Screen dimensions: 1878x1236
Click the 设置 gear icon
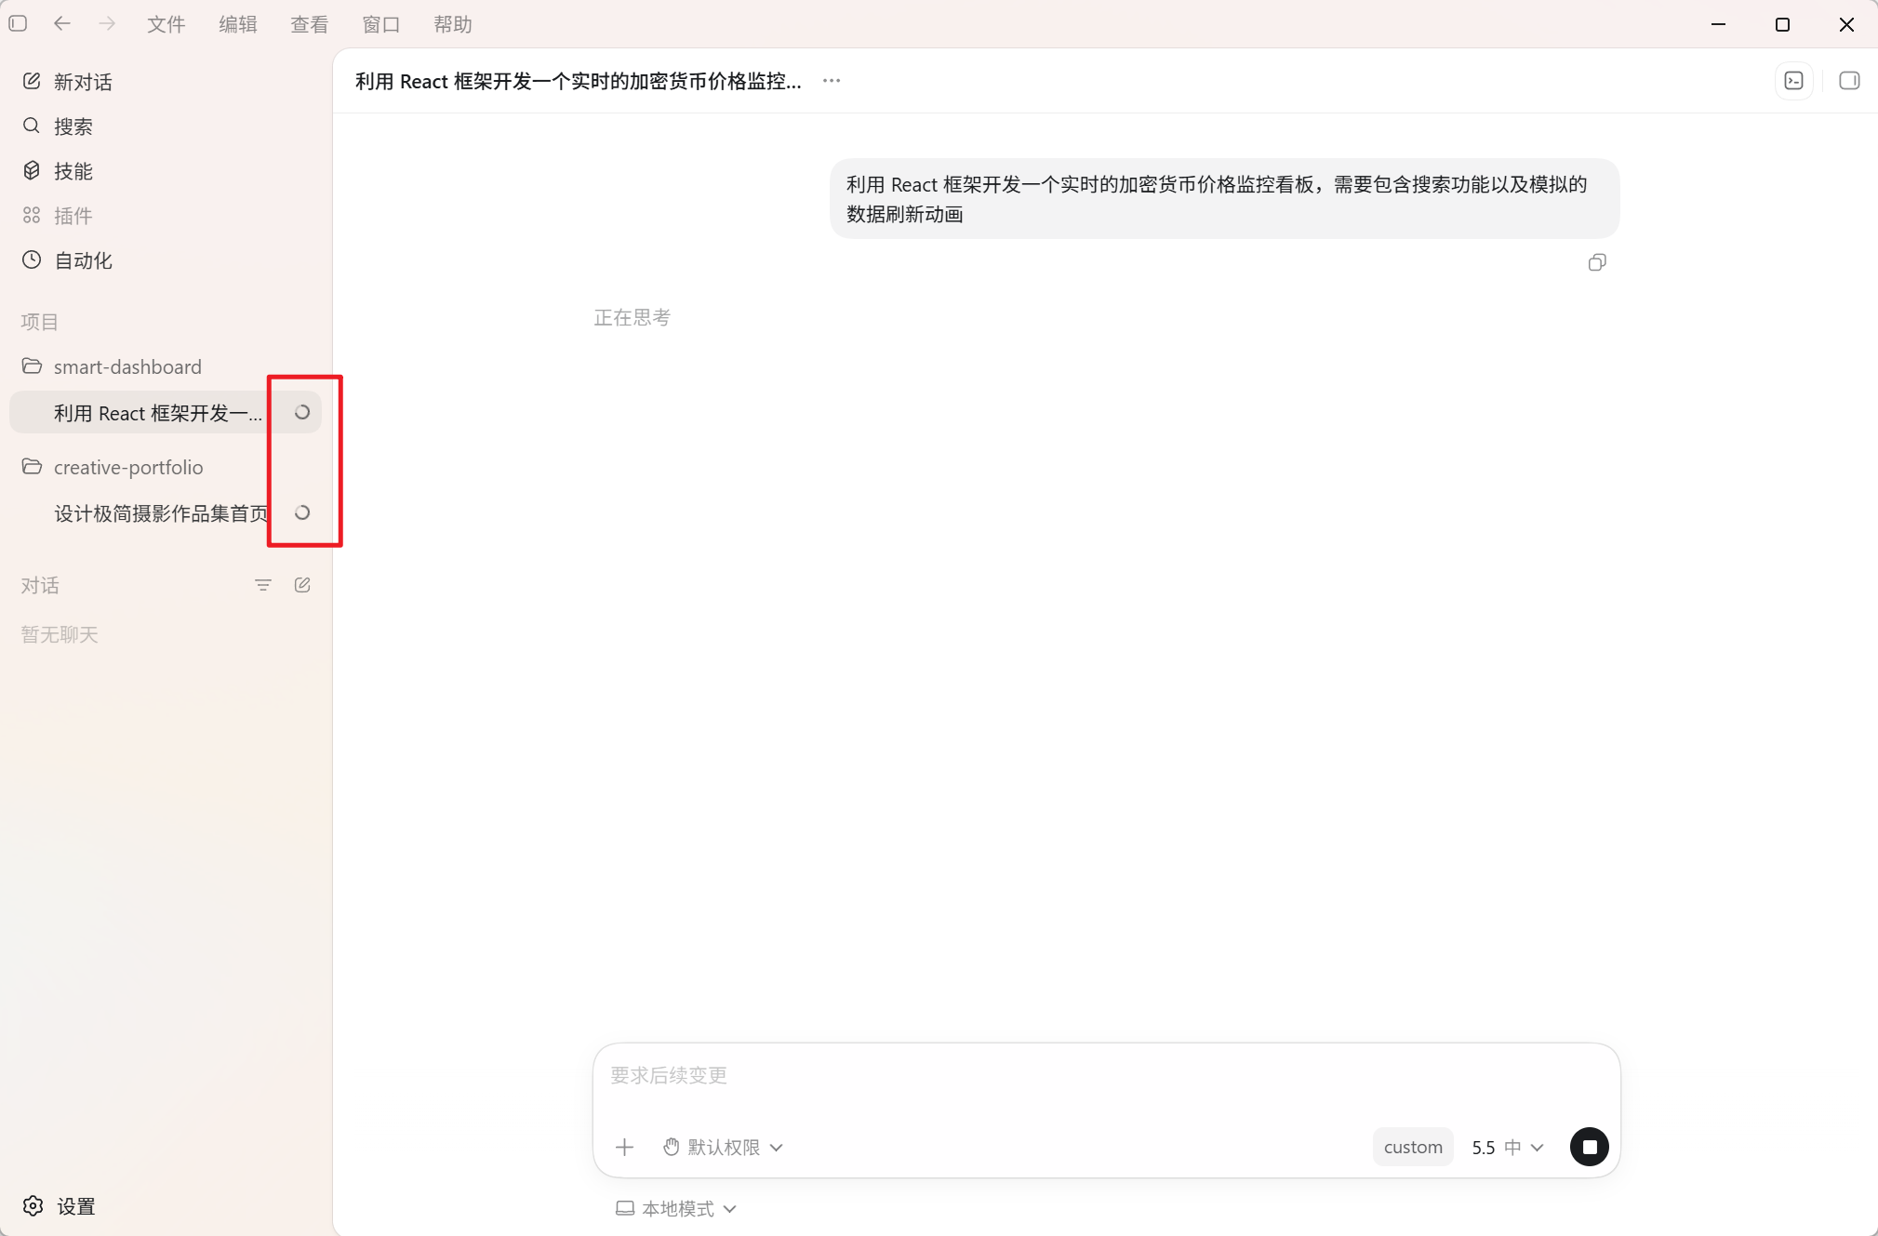coord(33,1206)
